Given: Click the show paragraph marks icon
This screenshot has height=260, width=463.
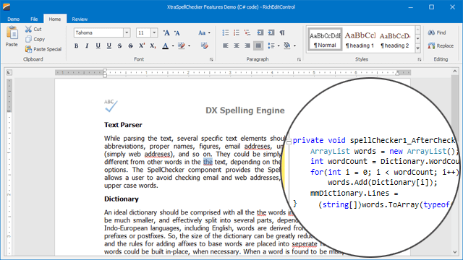Looking at the screenshot, I should pyautogui.click(x=282, y=32).
